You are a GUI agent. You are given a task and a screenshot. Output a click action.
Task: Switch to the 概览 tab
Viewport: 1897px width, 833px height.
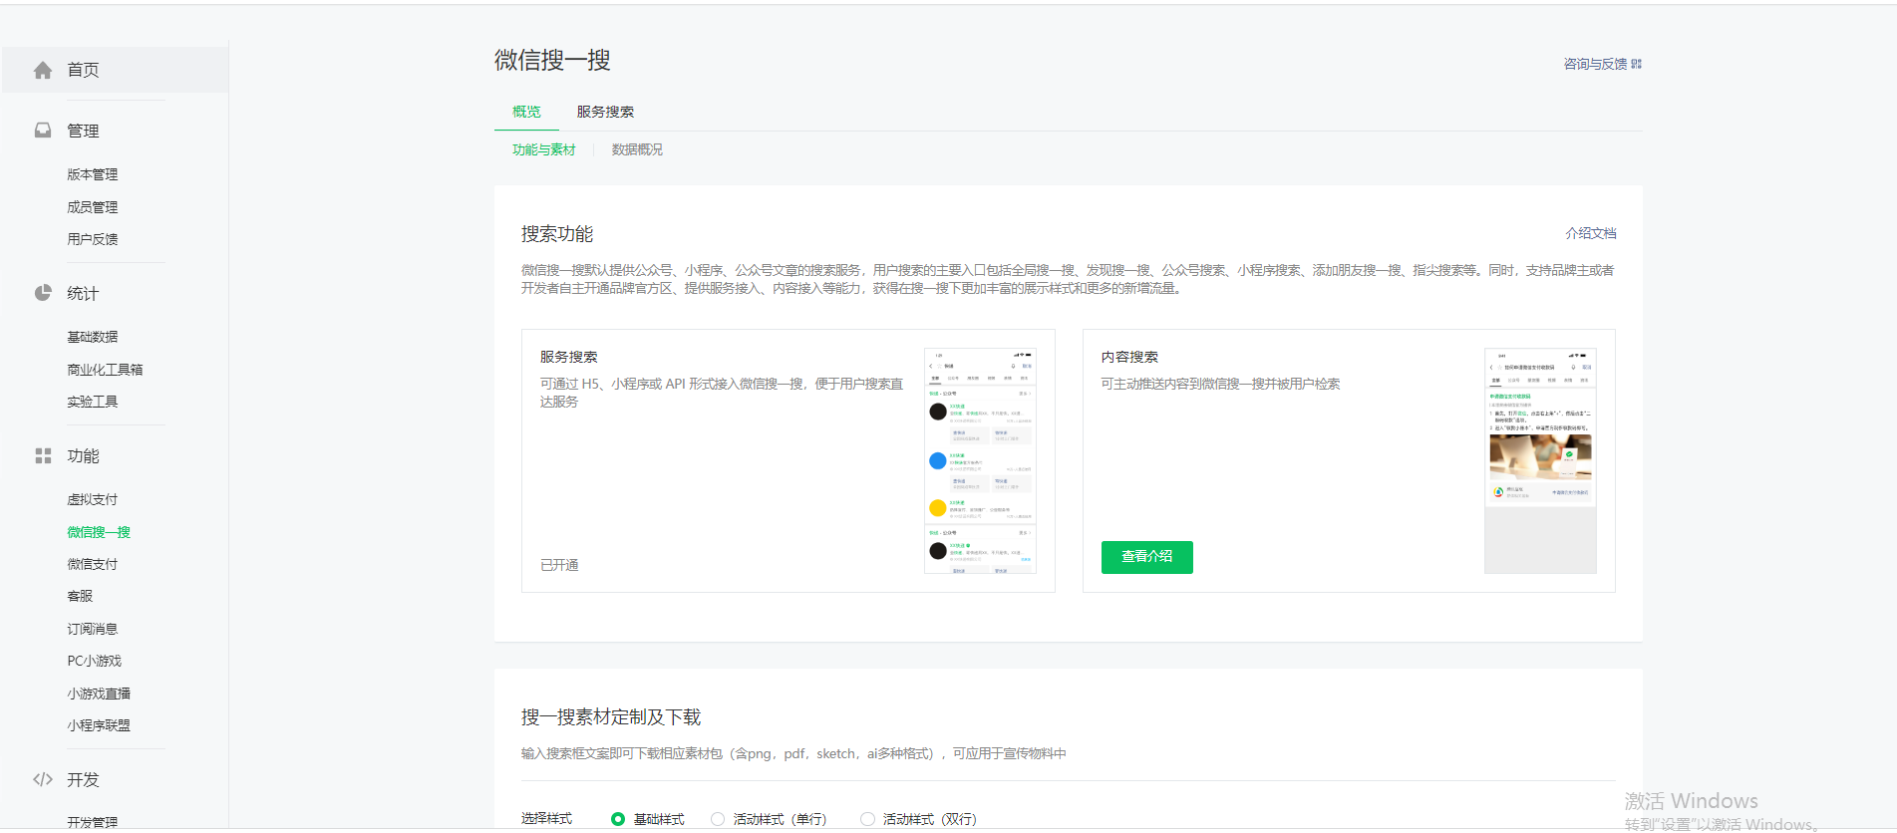click(x=526, y=112)
